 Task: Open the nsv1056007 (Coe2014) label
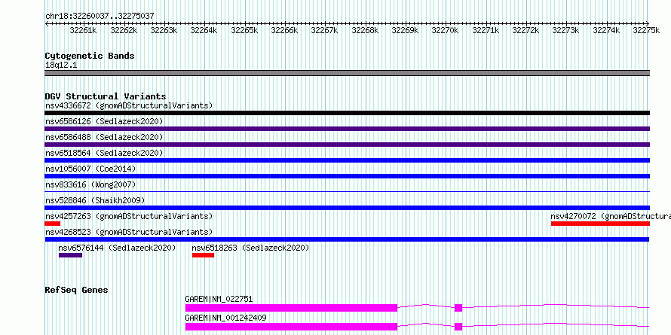pyautogui.click(x=90, y=169)
